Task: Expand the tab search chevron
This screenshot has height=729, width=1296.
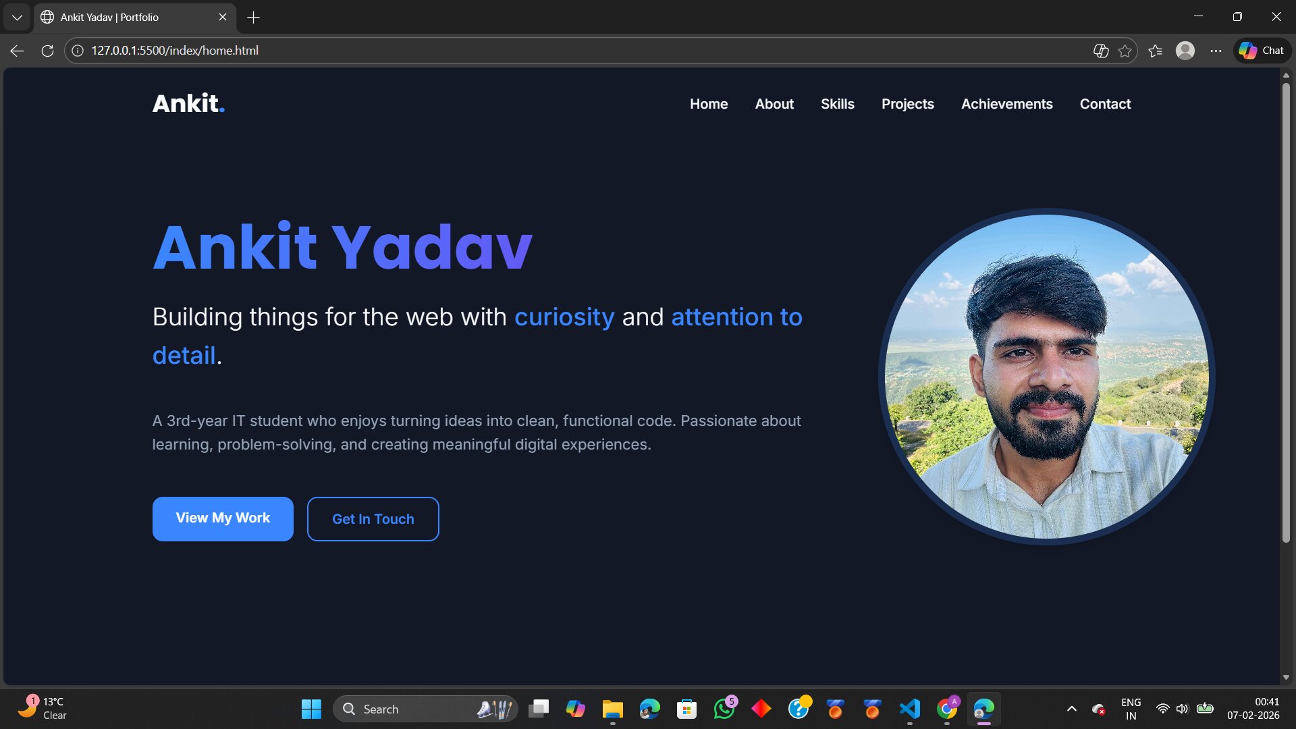Action: tap(17, 17)
